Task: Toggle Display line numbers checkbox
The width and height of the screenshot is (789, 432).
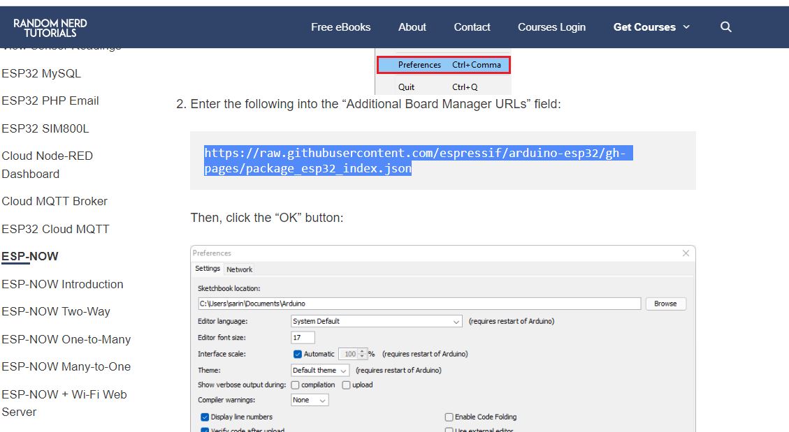Action: tap(205, 417)
